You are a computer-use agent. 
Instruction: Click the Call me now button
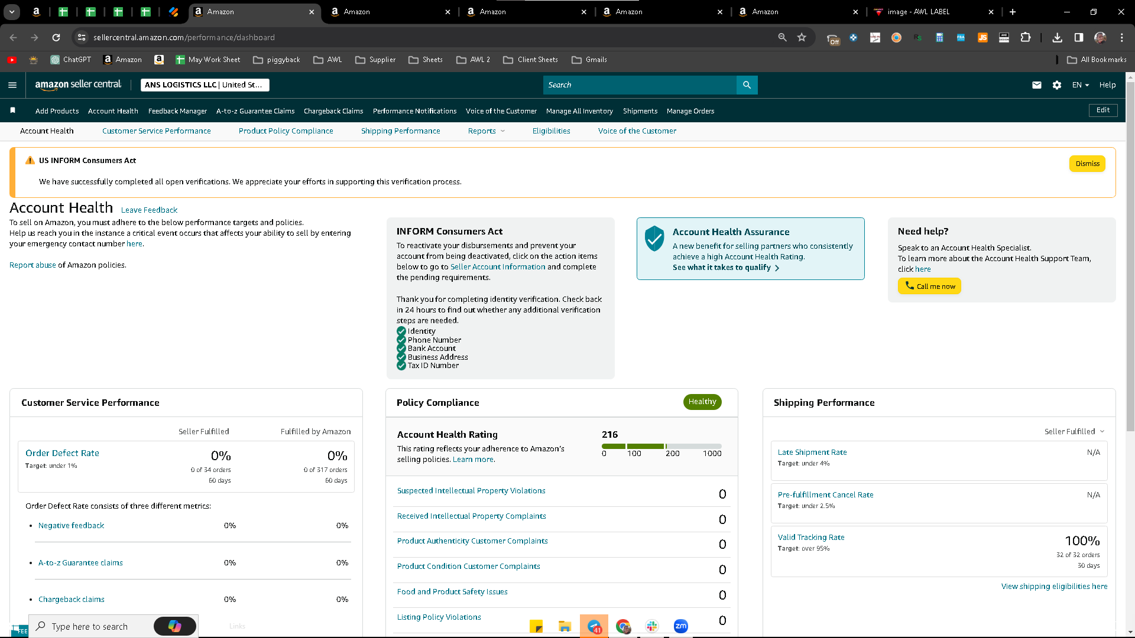[929, 286]
